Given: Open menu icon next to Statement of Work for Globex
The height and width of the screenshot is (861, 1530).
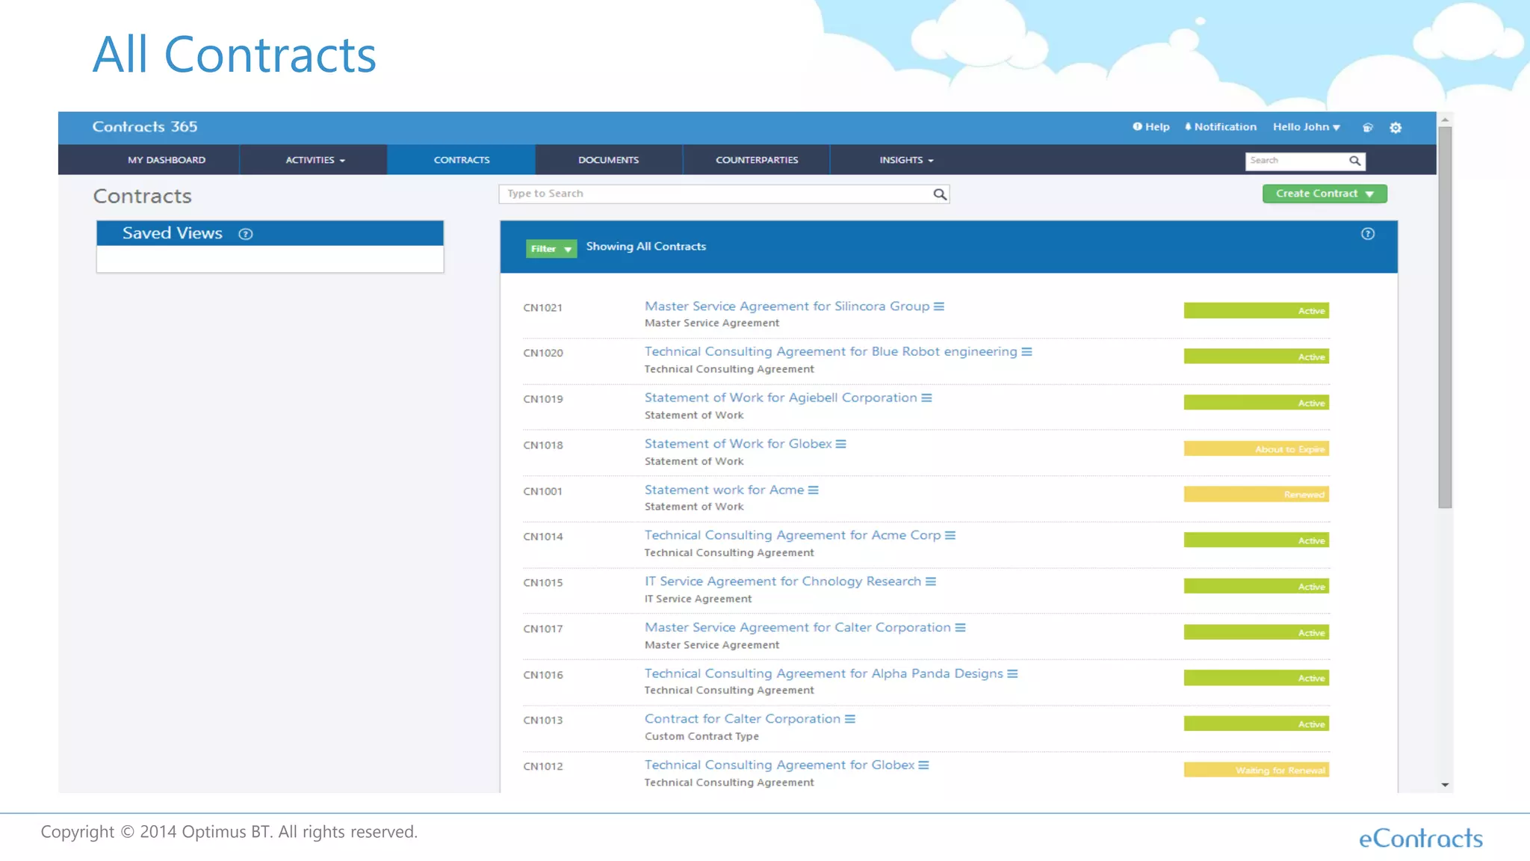Looking at the screenshot, I should pos(840,444).
